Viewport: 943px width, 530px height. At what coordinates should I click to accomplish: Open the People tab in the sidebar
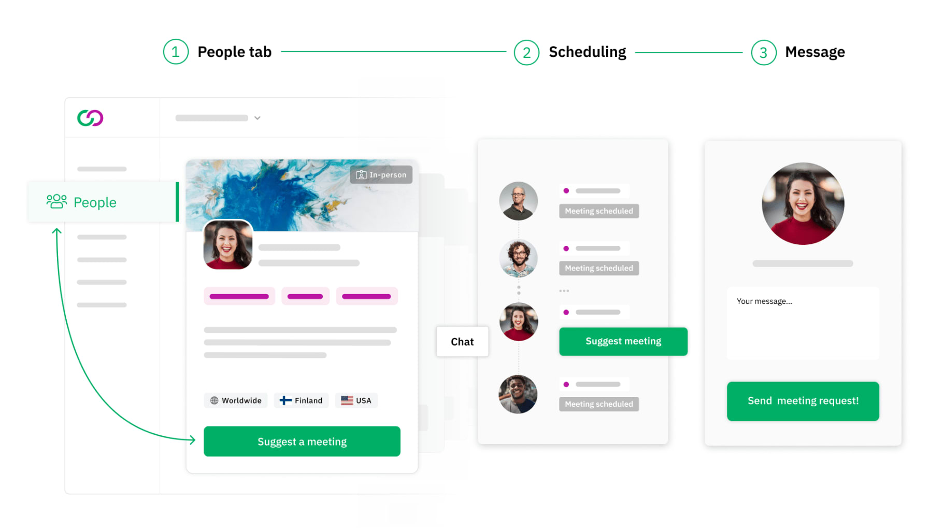coord(103,202)
